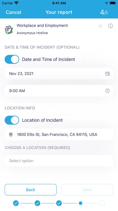The width and height of the screenshot is (118, 211).
Task: Tap the Wi-Fi status icon
Action: pyautogui.click(x=17, y=3)
